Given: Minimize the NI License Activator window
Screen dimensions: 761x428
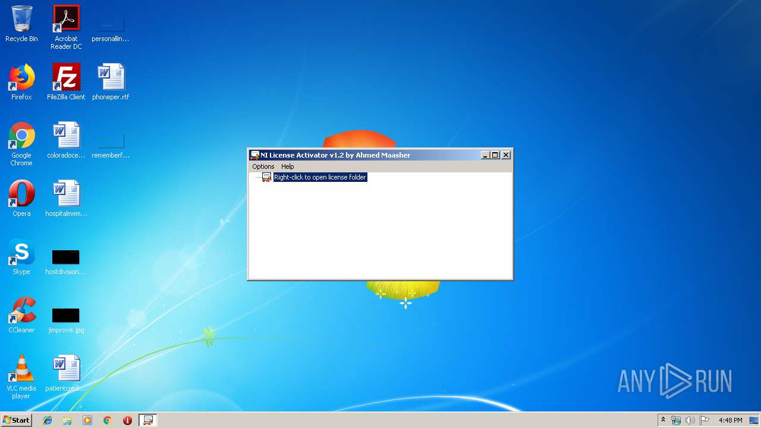Looking at the screenshot, I should pos(486,155).
